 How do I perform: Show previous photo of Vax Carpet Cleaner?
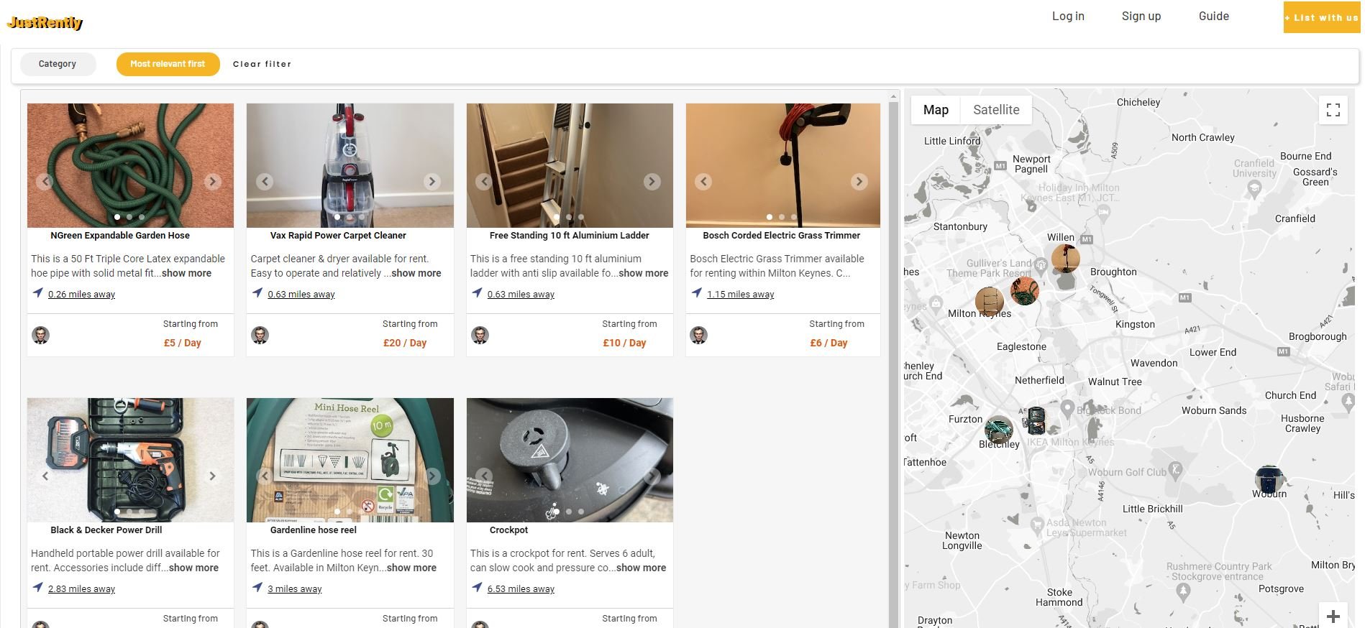[x=265, y=181]
